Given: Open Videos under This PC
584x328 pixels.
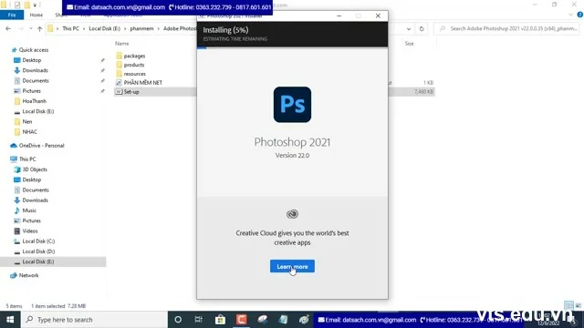Looking at the screenshot, I should click(x=30, y=231).
